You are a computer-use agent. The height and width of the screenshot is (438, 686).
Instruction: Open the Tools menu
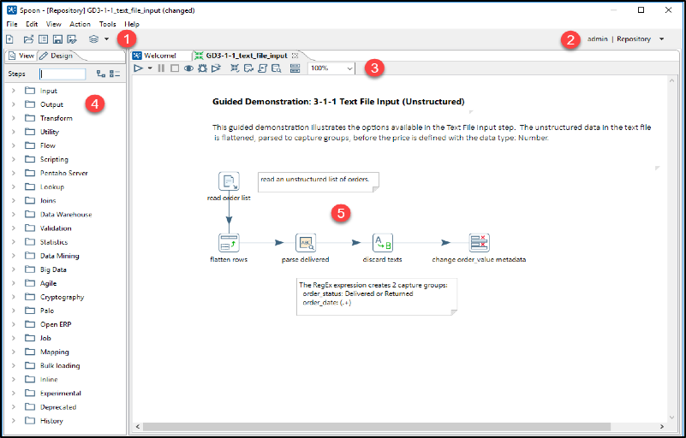108,24
